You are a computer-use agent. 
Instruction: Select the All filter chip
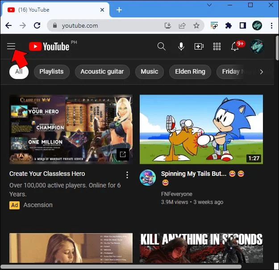pos(19,72)
